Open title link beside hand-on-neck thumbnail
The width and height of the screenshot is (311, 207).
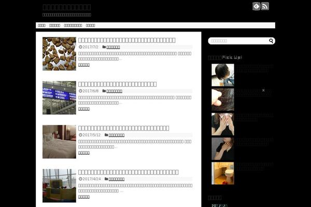point(255,142)
